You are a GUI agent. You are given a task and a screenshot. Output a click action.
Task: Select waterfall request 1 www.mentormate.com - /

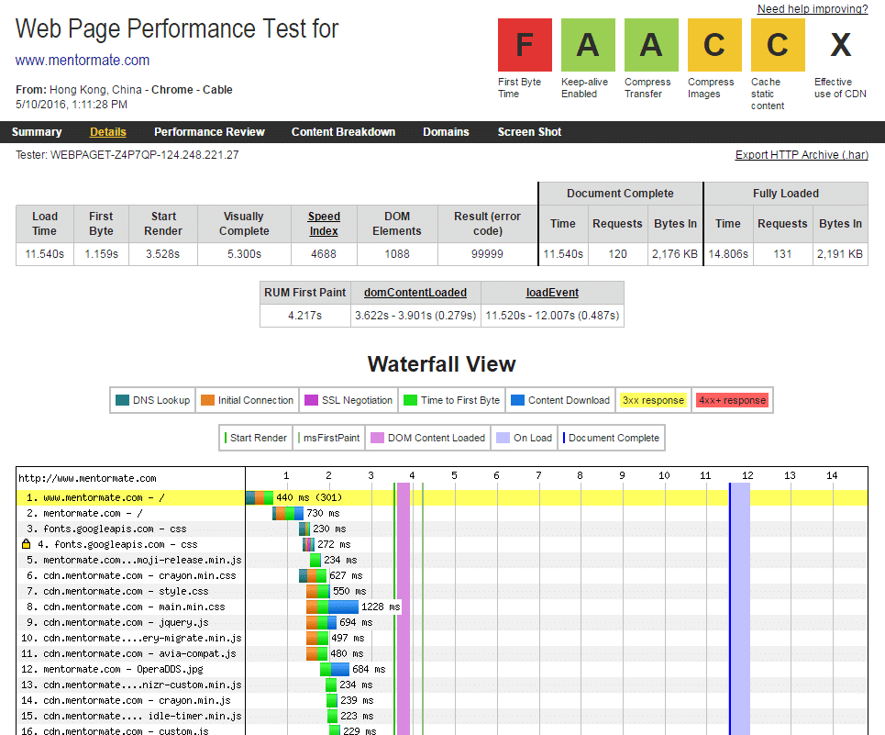point(95,498)
